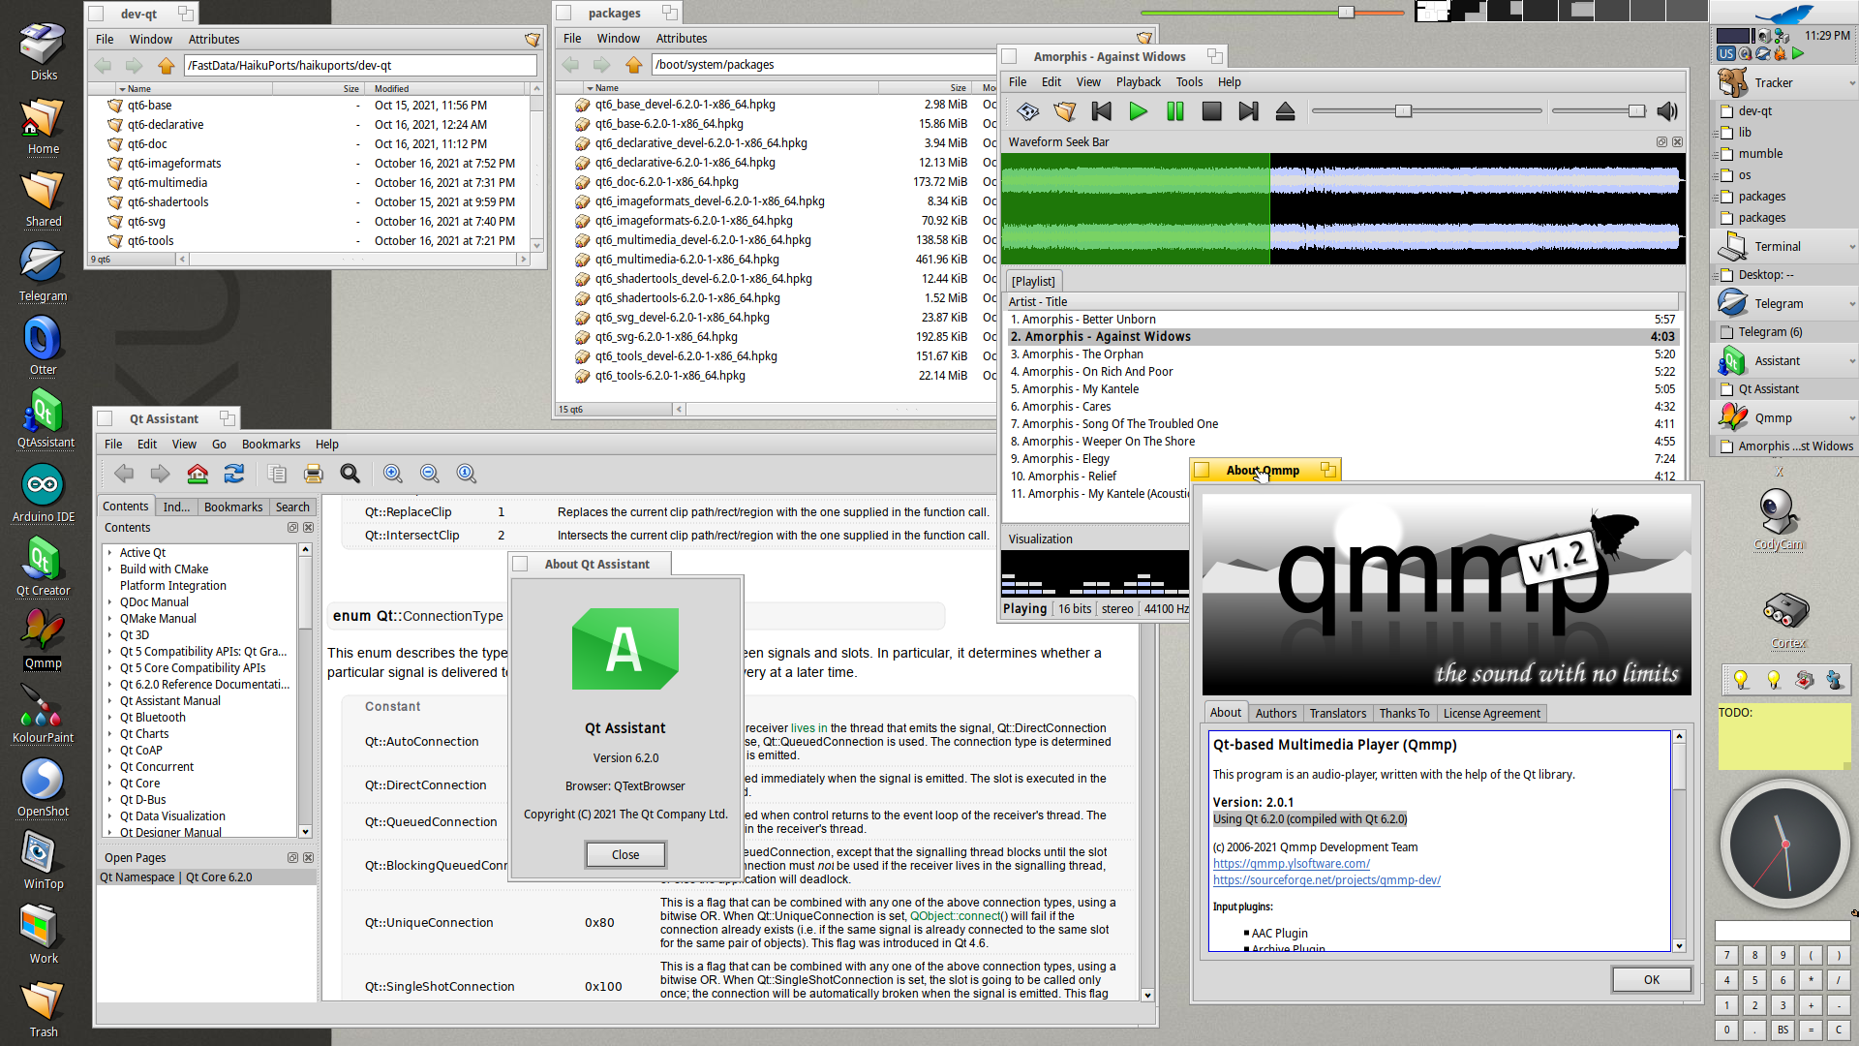Open Playback menu in Qmmp
Screen dimensions: 1859x1046
(x=1138, y=82)
